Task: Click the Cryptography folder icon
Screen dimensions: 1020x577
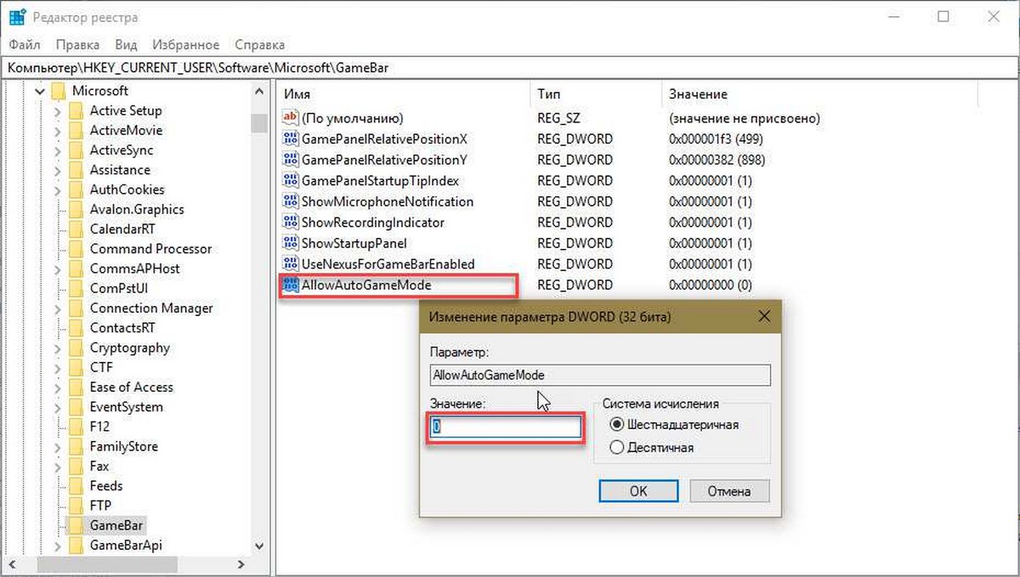Action: coord(76,348)
